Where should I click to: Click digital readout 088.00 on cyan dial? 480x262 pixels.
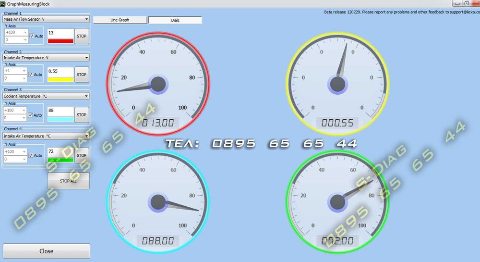click(x=158, y=240)
